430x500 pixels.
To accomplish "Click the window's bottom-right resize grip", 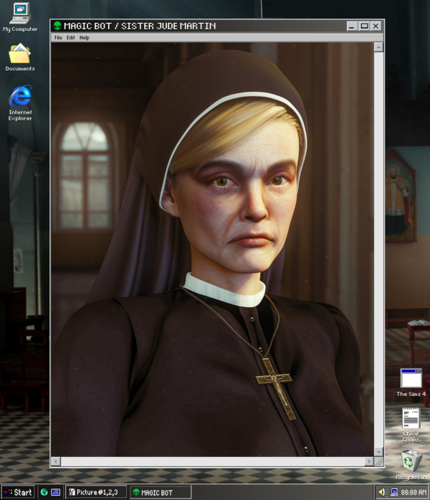I will (378, 461).
